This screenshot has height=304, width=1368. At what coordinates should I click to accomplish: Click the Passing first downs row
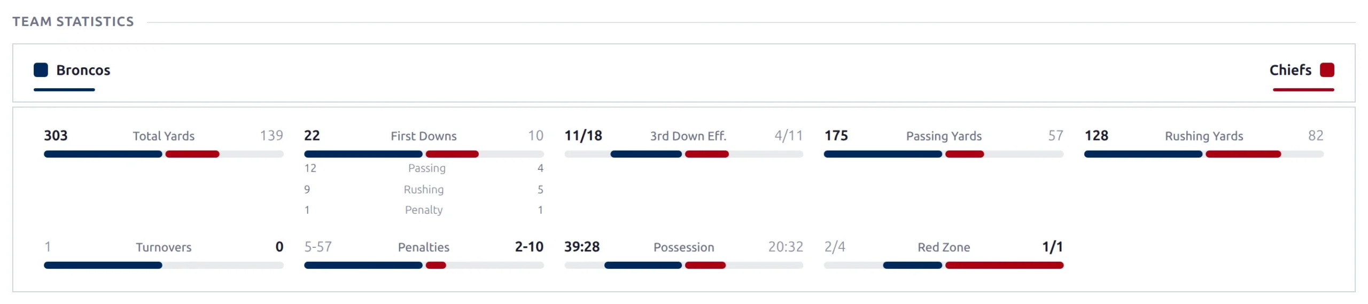pos(423,168)
